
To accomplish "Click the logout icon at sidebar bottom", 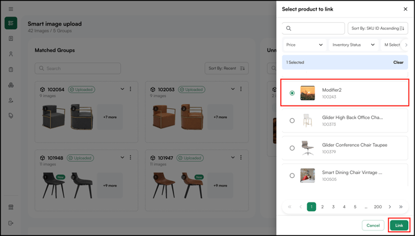I will click(x=11, y=223).
